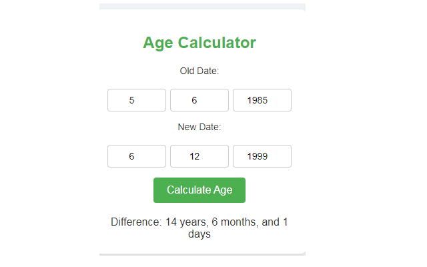Click the word "days" in the result
Image resolution: width=427 pixels, height=267 pixels.
(x=199, y=234)
